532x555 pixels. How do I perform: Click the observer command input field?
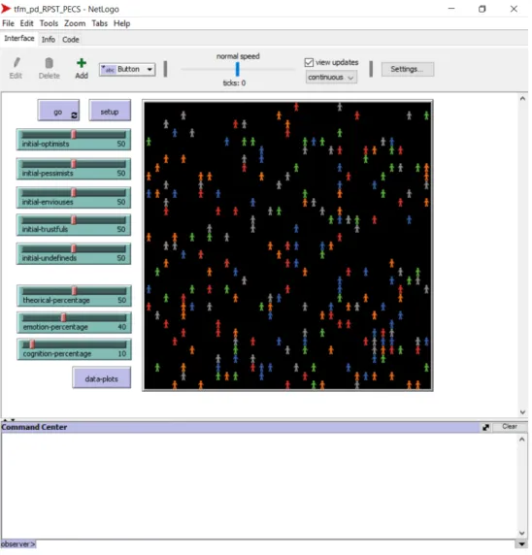pos(277,544)
